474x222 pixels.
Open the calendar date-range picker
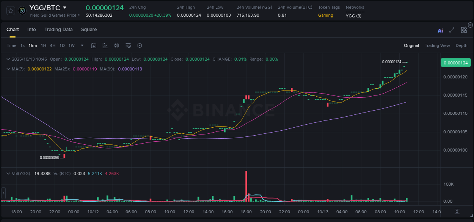[94, 45]
